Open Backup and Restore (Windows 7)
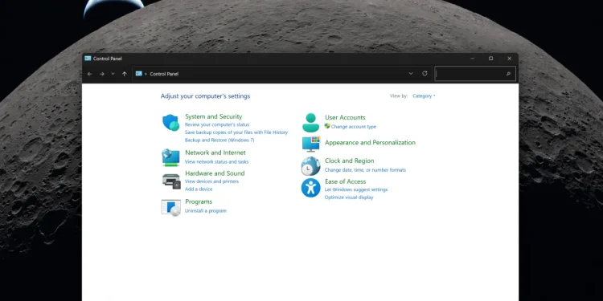This screenshot has height=301, width=603. tap(219, 140)
